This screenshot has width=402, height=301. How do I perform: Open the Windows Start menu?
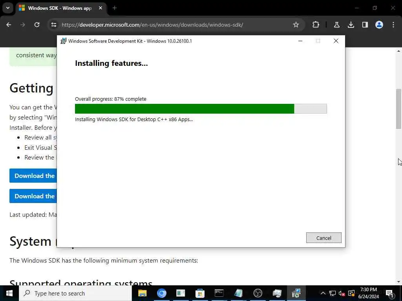[x=9, y=293]
